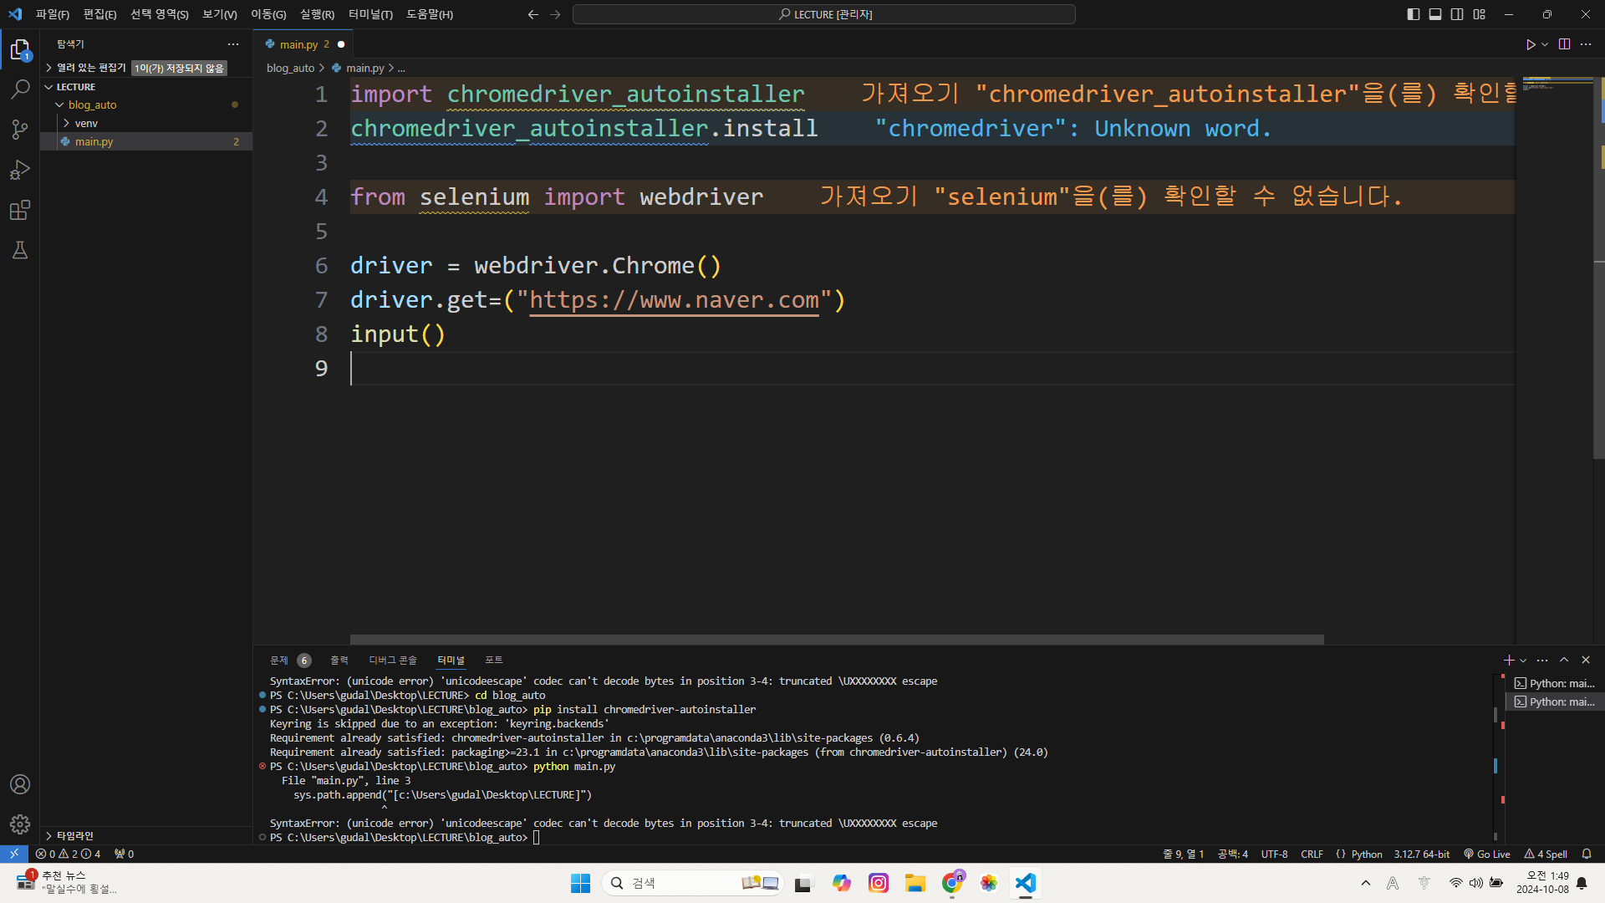The height and width of the screenshot is (903, 1605).
Task: Open 터미널(T) menu
Action: click(x=370, y=14)
